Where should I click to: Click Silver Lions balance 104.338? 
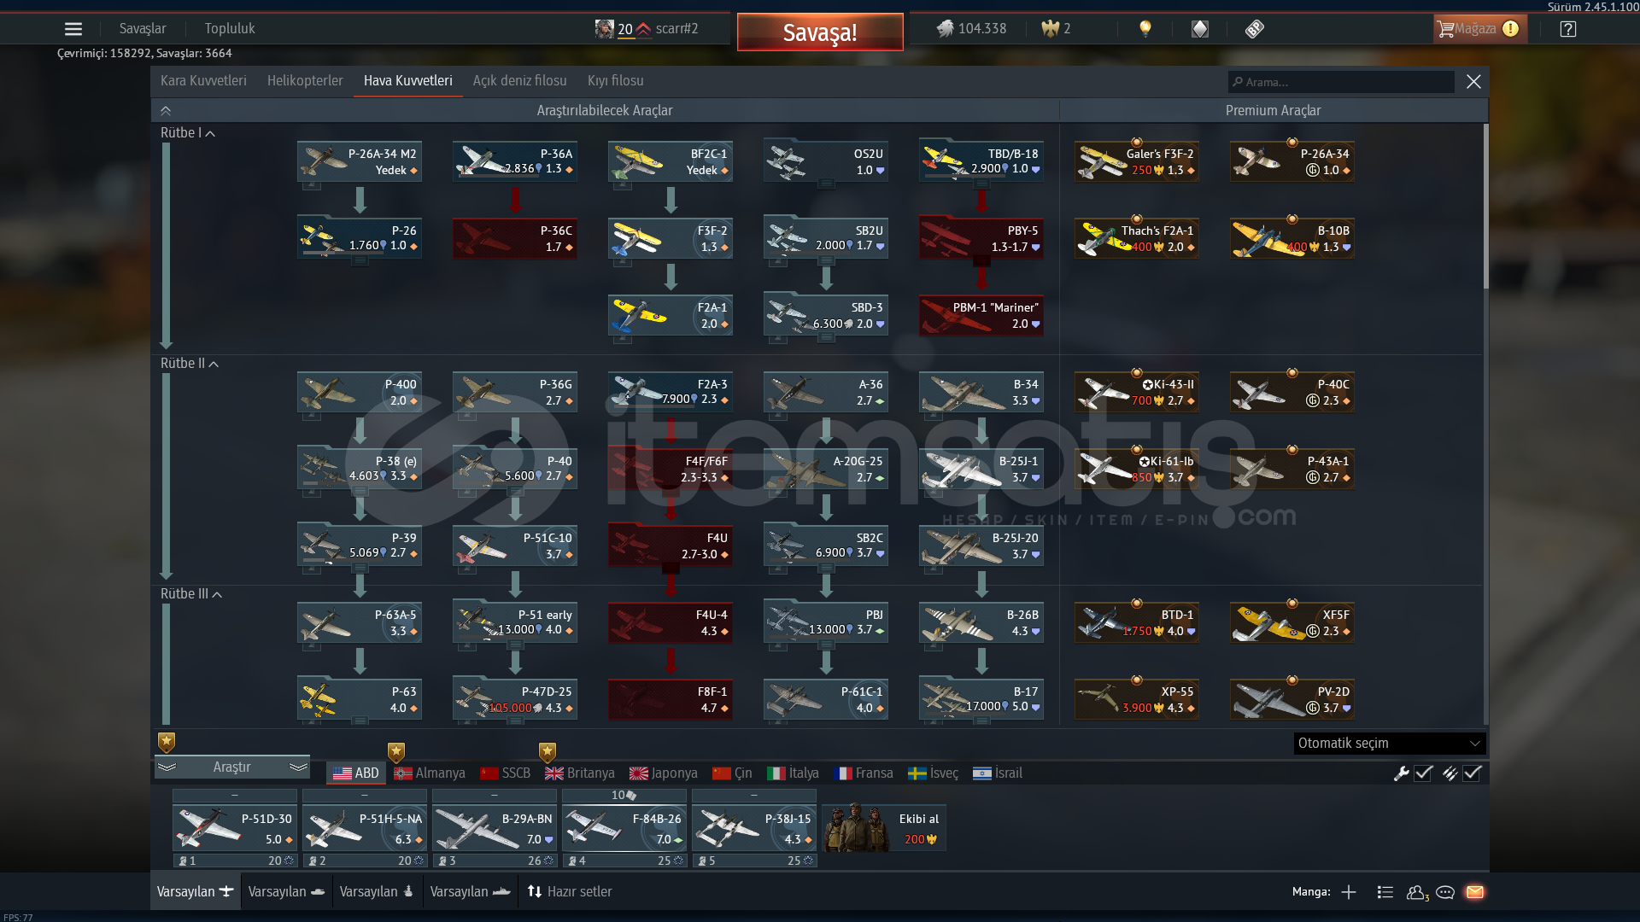coord(971,29)
